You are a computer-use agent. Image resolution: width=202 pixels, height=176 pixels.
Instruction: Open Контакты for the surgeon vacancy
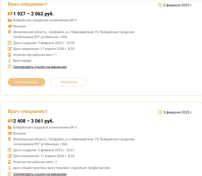pos(69,82)
